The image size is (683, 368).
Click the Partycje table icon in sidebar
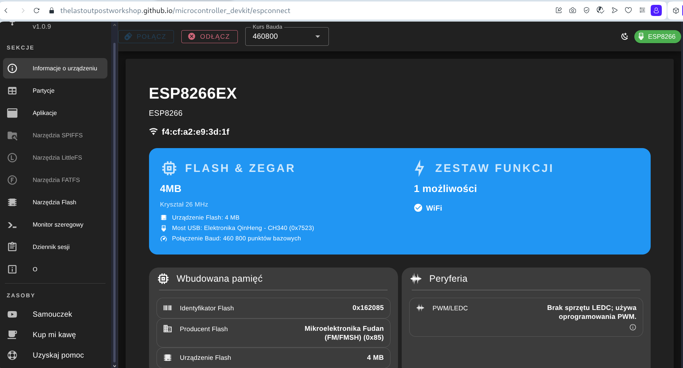tap(12, 91)
